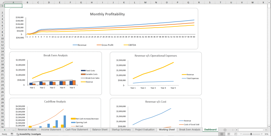This screenshot has width=271, height=136.
Task: Go to the Break Even Analysis tab
Action: [190, 130]
